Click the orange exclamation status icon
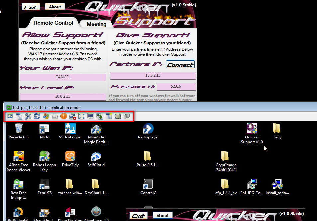The width and height of the screenshot is (317, 221). click(64, 116)
